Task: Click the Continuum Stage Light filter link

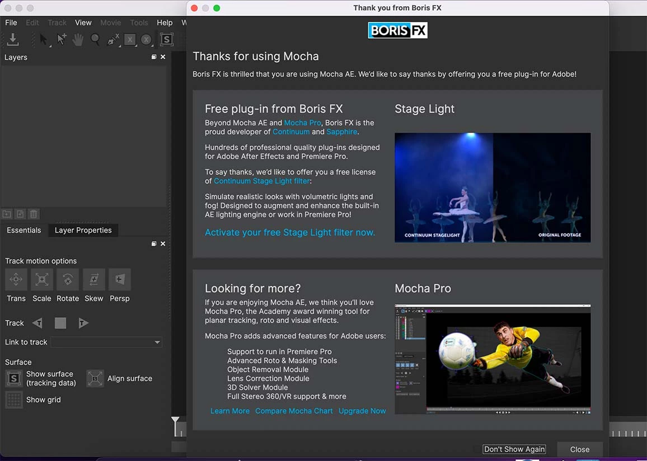Action: tap(261, 181)
